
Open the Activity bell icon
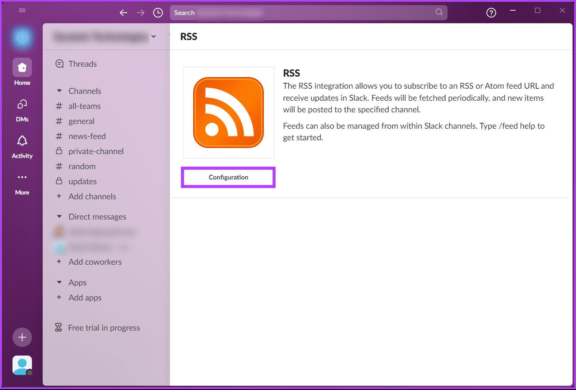pos(22,141)
